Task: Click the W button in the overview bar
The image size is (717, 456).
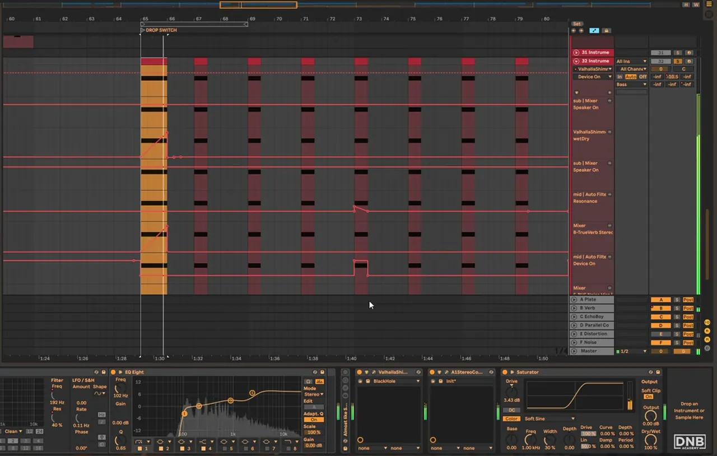Action: pyautogui.click(x=696, y=4)
